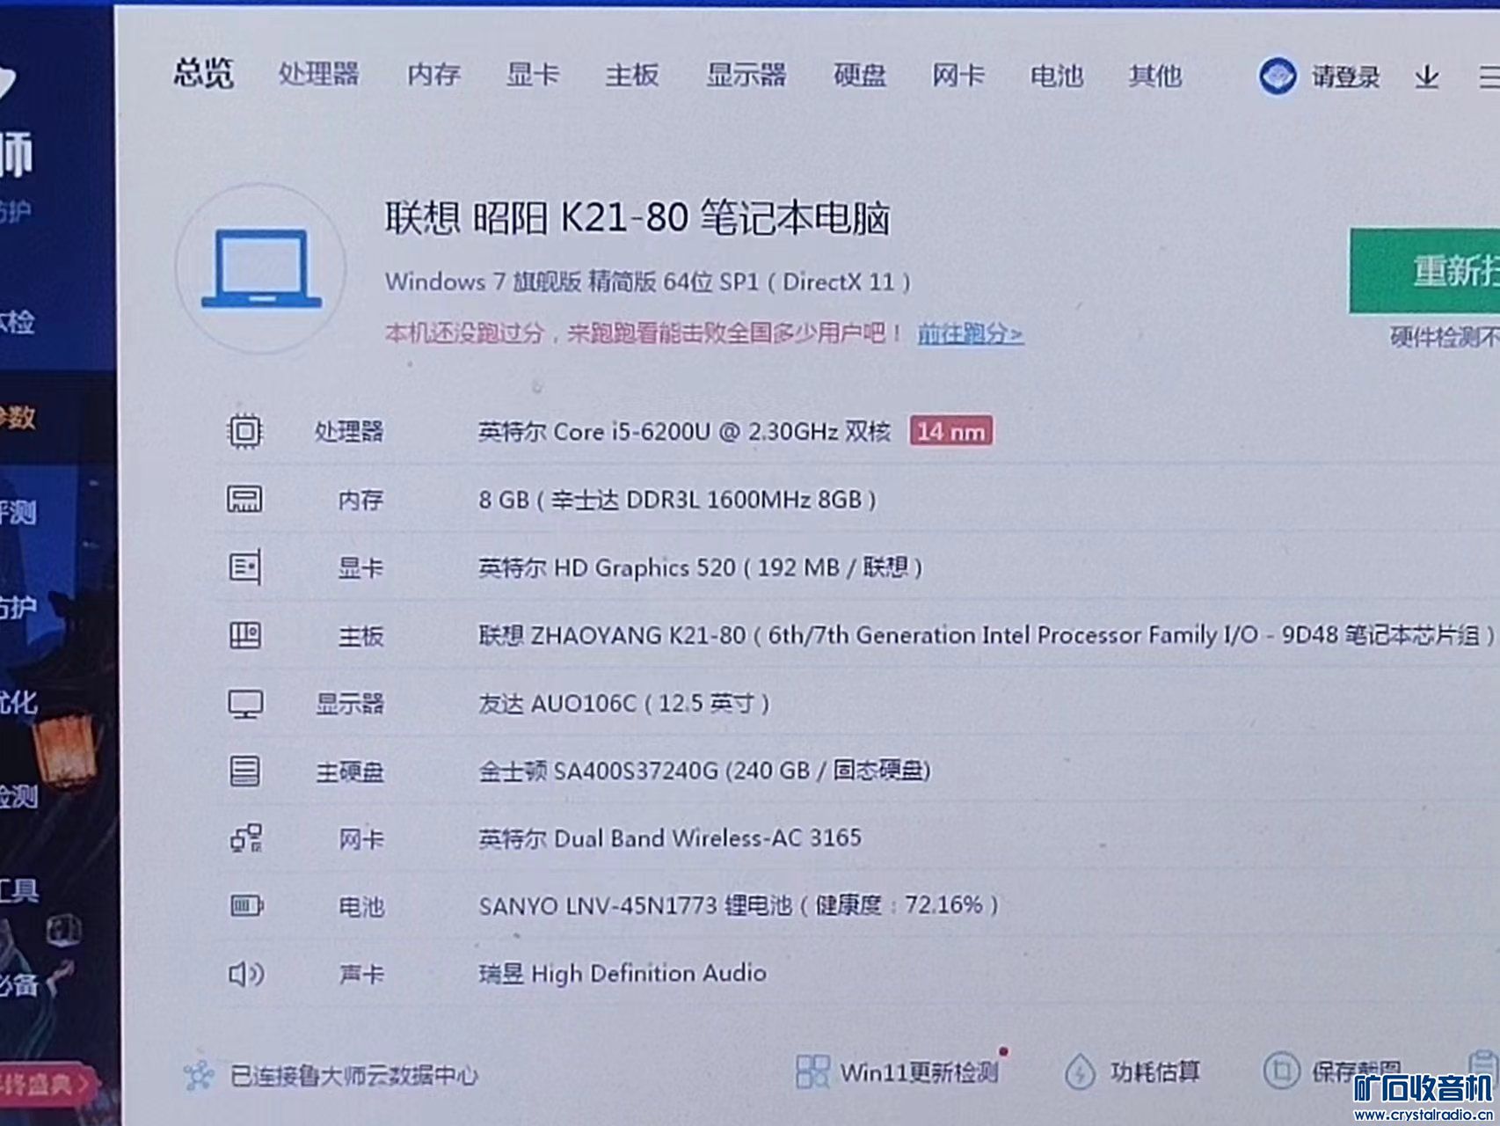
Task: Click the battery icon
Action: tap(246, 906)
